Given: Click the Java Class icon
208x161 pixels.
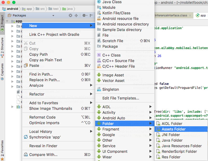Looking at the screenshot, I should (x=99, y=2).
